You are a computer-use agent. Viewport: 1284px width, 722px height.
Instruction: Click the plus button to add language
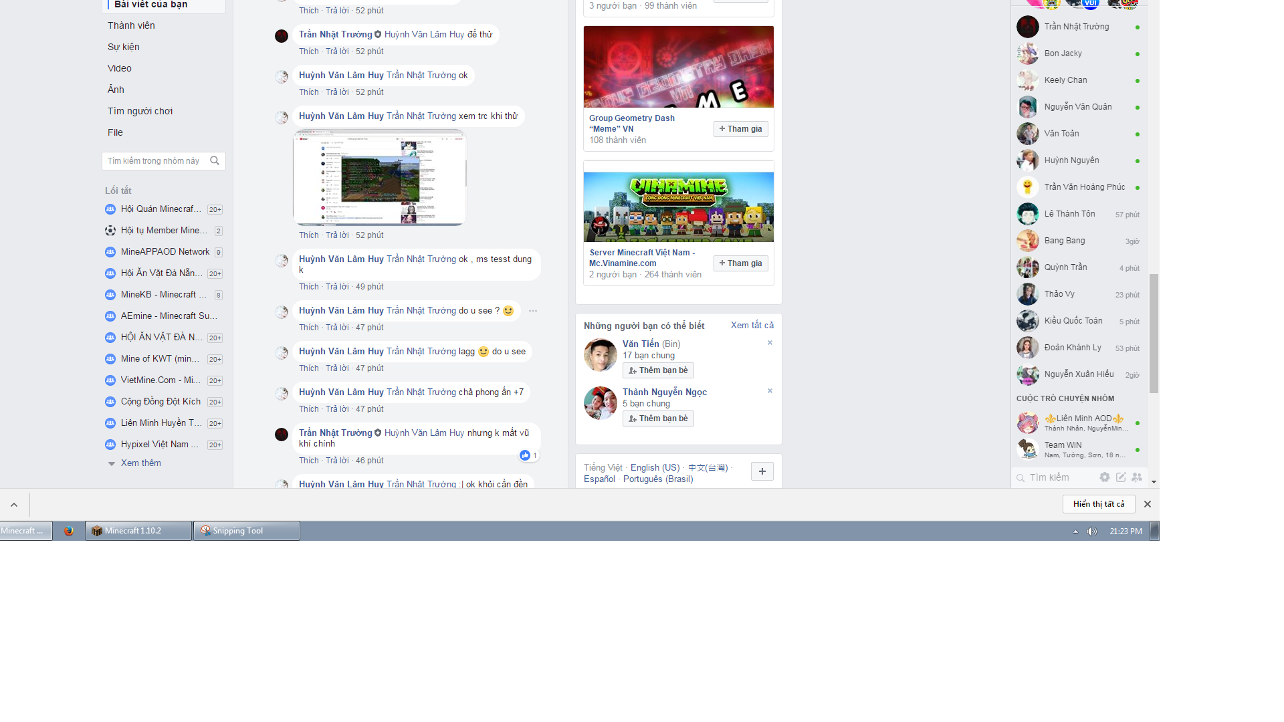[762, 471]
